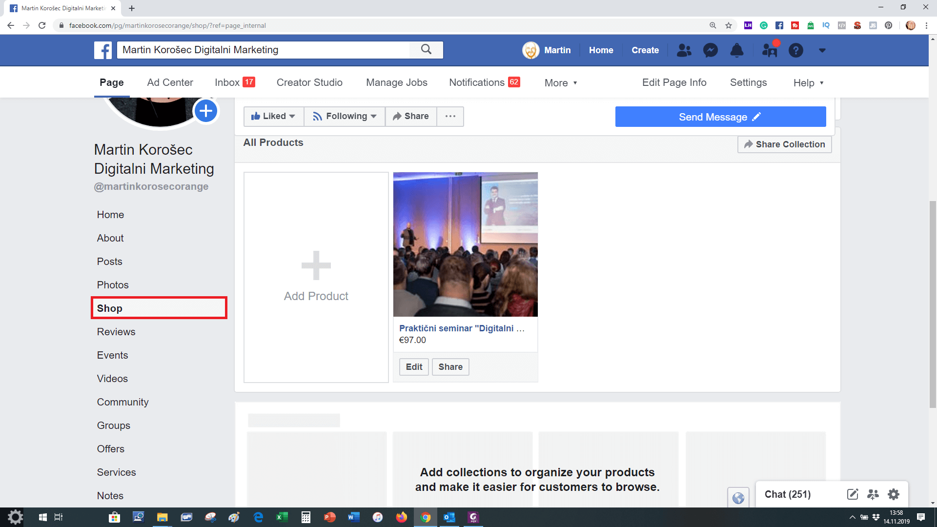The image size is (937, 527).
Task: Click the new message compose icon in Chat
Action: (852, 494)
